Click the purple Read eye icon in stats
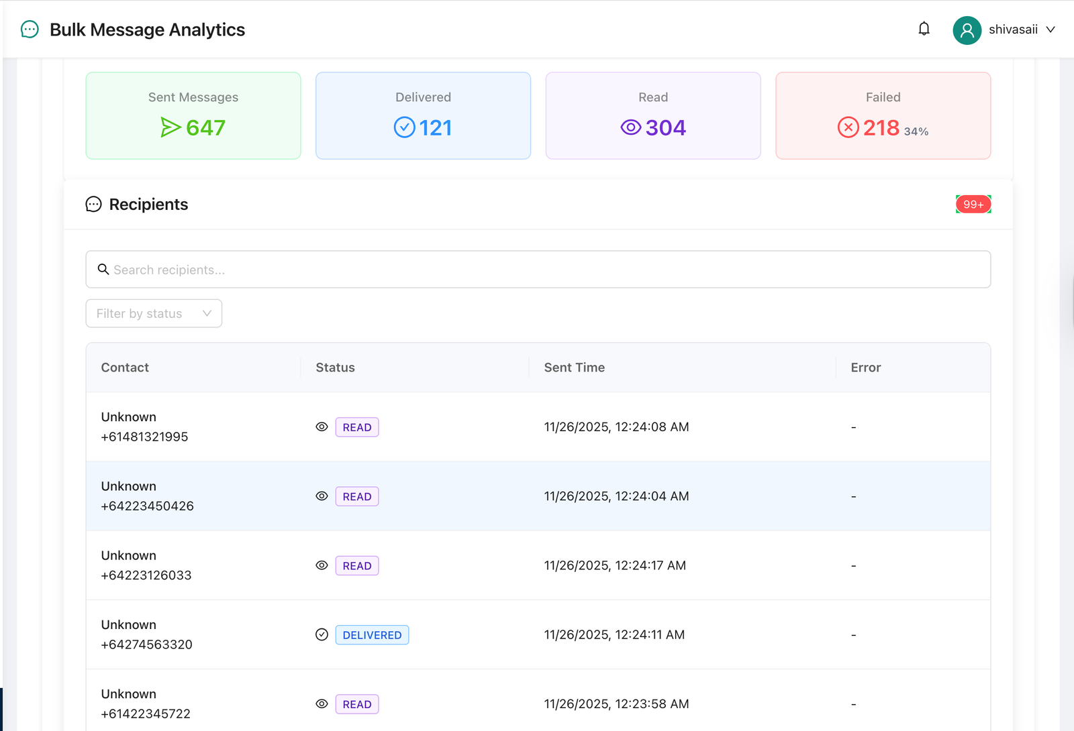 click(630, 127)
